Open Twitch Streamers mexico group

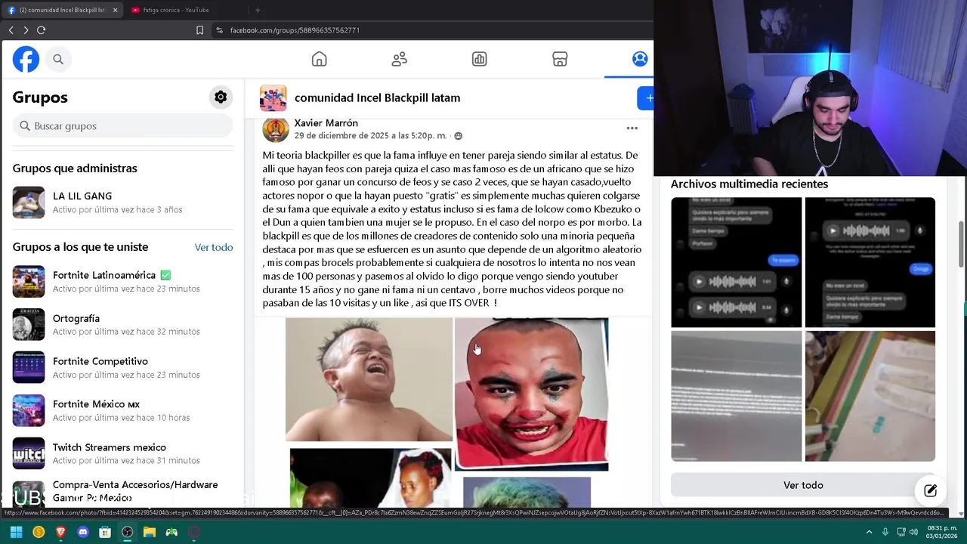(x=122, y=454)
